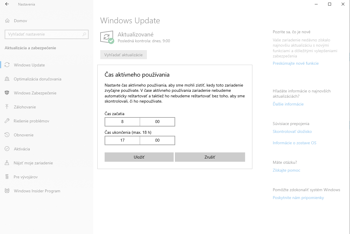Image resolution: width=350 pixels, height=234 pixels.
Task: Click the Posledná kontrola: dnes, 9:00 text
Action: (x=144, y=41)
